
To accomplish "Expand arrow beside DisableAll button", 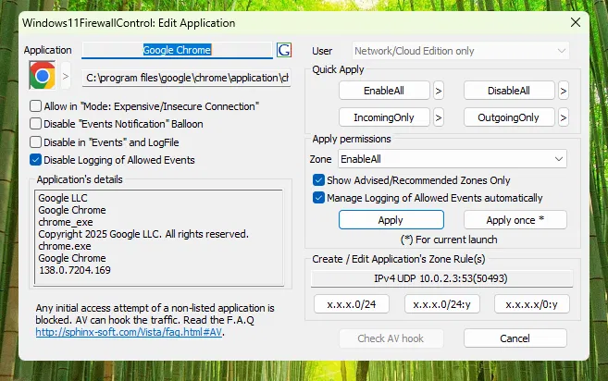I will 564,91.
